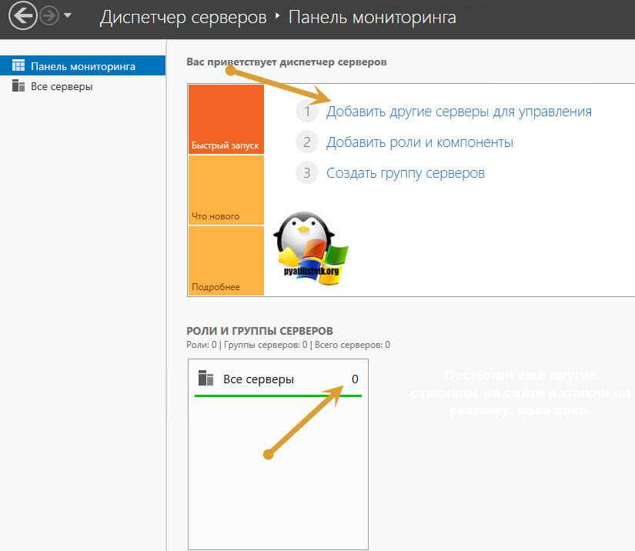The width and height of the screenshot is (635, 551).
Task: Click the number 3 circle icon
Action: click(x=306, y=173)
